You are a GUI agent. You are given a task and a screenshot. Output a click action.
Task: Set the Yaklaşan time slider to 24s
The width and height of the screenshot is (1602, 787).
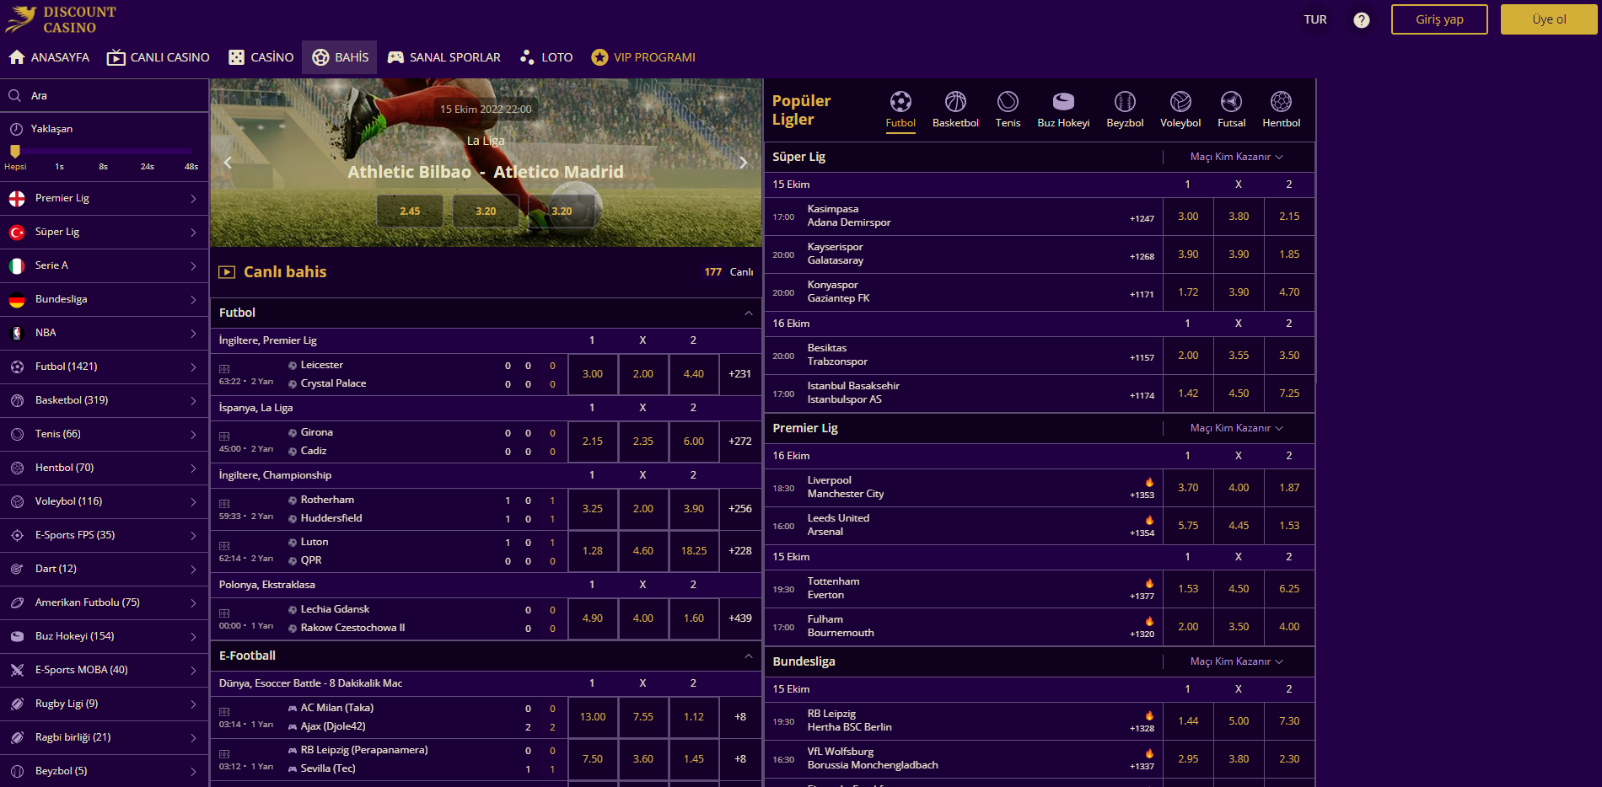[x=148, y=166]
